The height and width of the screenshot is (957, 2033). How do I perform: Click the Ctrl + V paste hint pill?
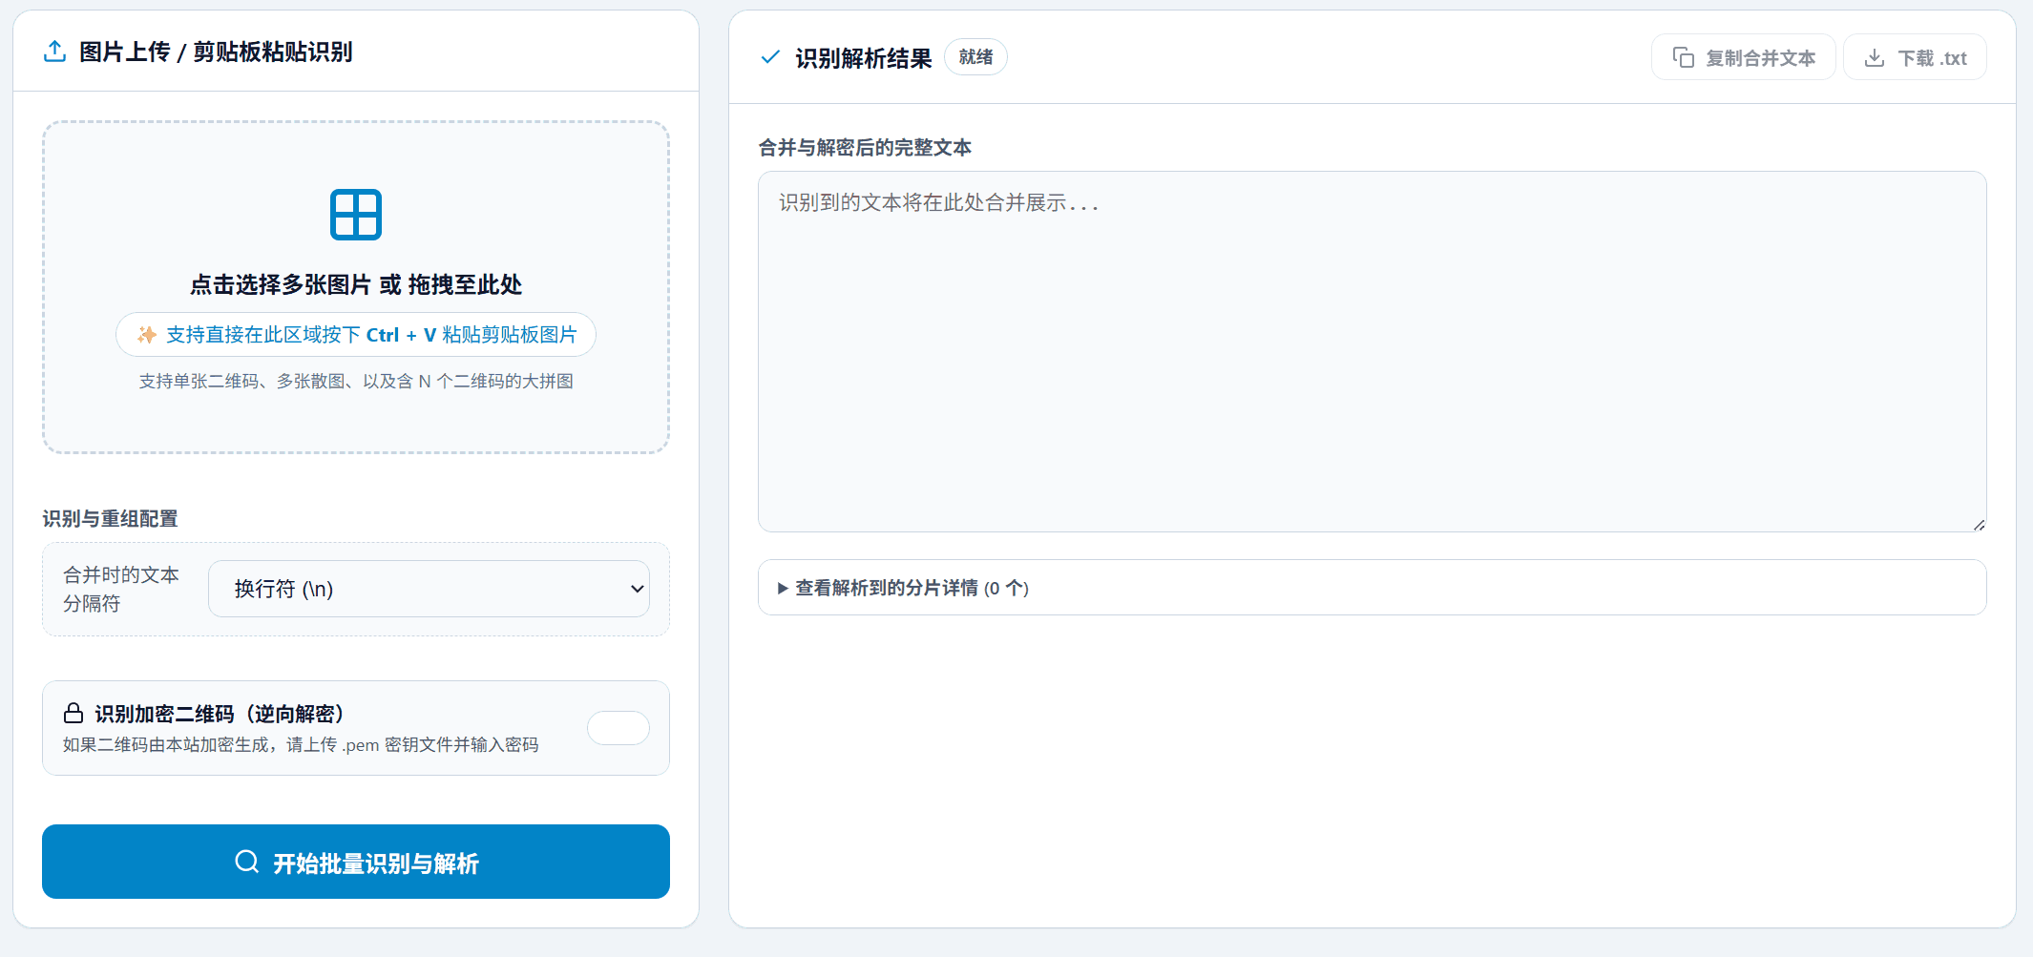click(356, 335)
